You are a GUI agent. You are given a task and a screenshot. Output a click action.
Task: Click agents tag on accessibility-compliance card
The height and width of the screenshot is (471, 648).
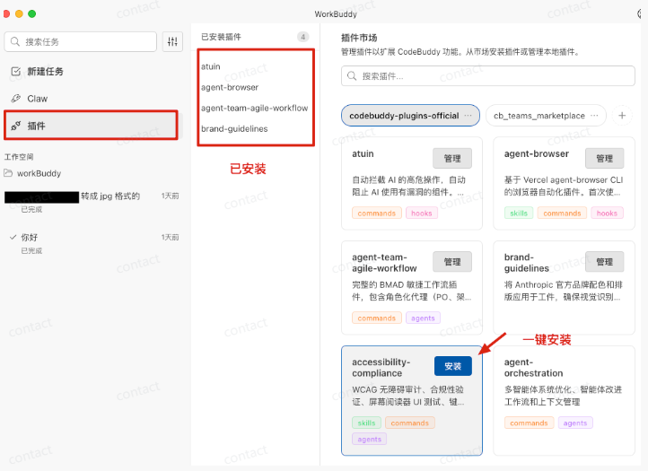370,440
